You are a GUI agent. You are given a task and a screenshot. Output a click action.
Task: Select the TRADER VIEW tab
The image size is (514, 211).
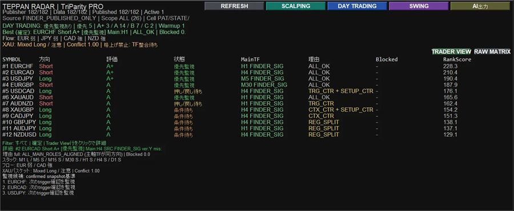tap(451, 52)
